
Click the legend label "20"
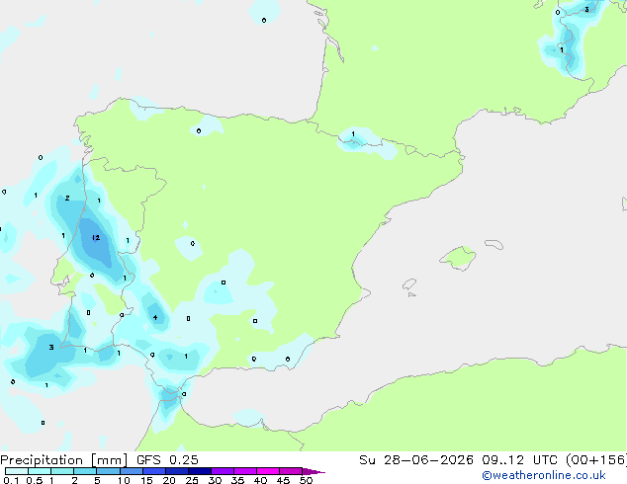pyautogui.click(x=169, y=480)
